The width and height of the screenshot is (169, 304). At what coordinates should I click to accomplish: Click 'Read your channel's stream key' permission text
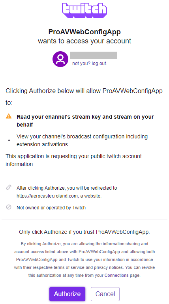(x=85, y=121)
